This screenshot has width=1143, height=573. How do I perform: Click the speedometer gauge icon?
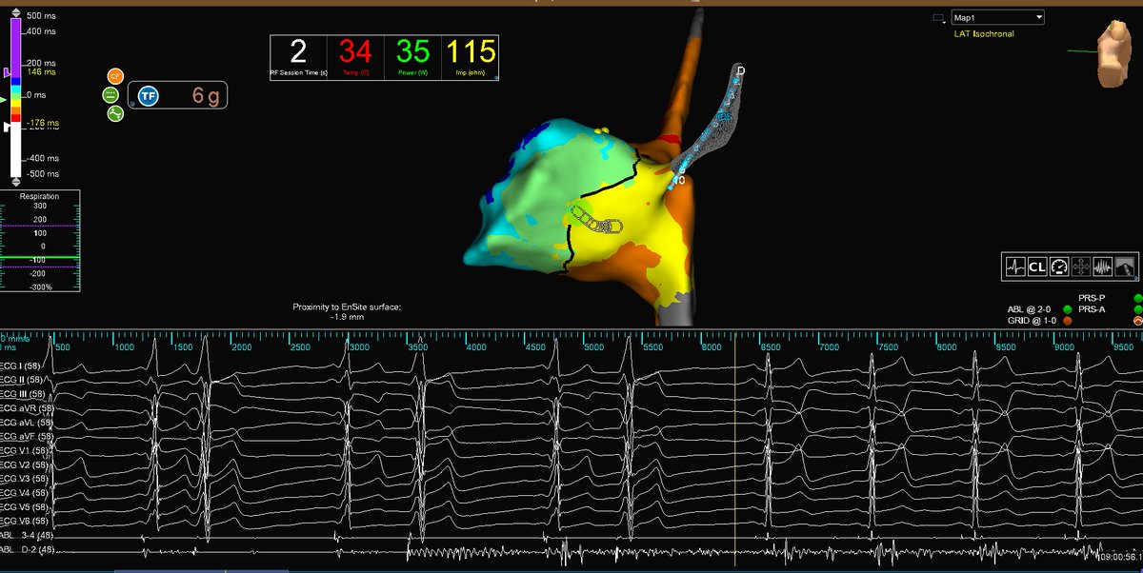tap(1058, 267)
